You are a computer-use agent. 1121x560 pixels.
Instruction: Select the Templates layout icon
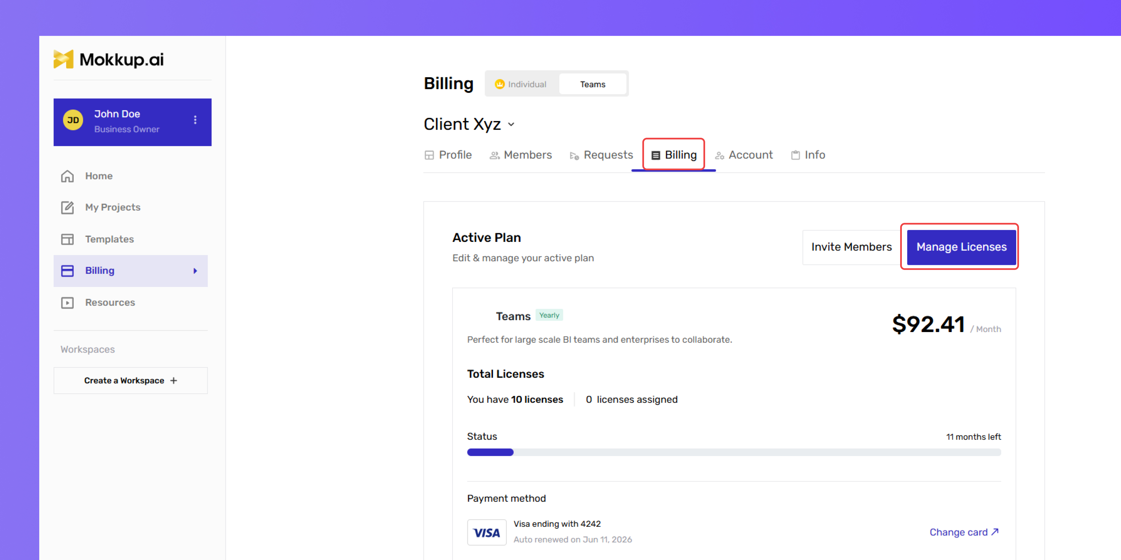click(68, 239)
